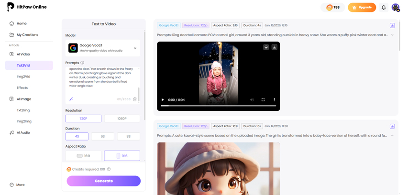Click the Generate button

click(104, 181)
